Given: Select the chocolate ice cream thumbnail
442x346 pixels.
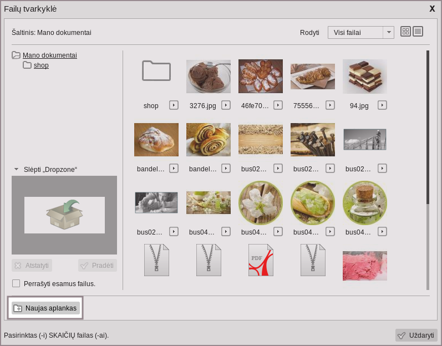Looking at the screenshot, I should 209,77.
